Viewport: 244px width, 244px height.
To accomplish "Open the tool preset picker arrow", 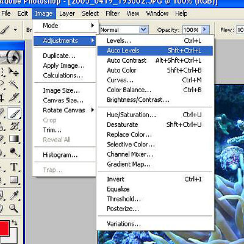I will pos(15,30).
